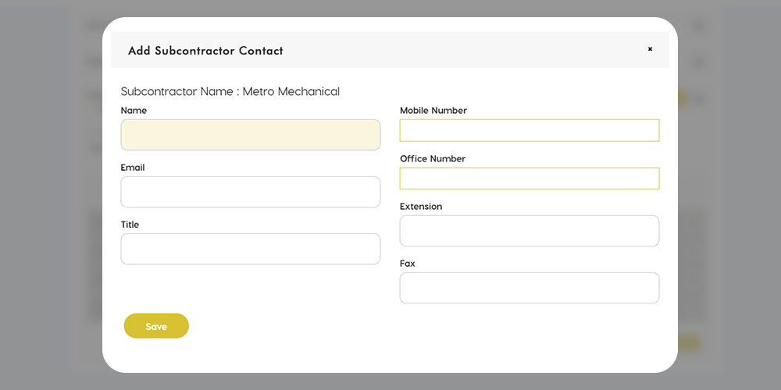Screen dimensions: 781x390
Task: Click the 'Title' label
Action: [130, 225]
